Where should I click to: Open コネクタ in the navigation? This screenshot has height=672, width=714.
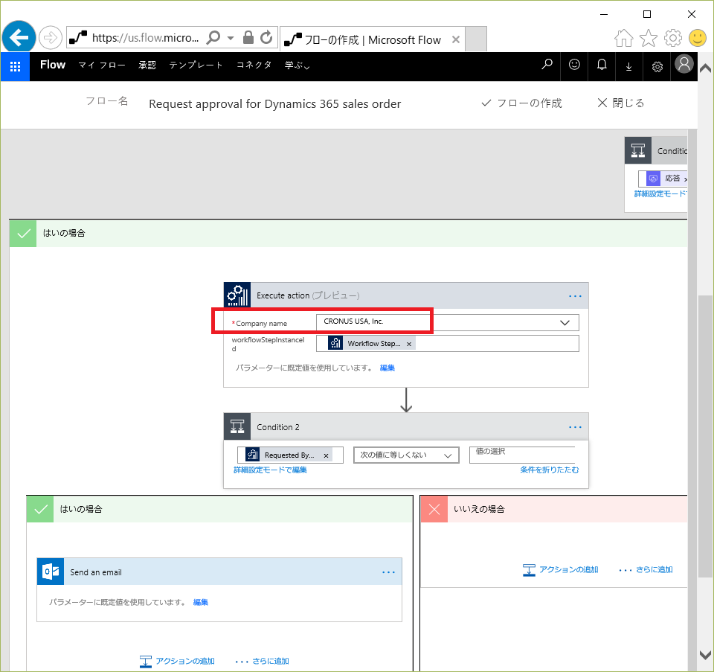(x=254, y=65)
